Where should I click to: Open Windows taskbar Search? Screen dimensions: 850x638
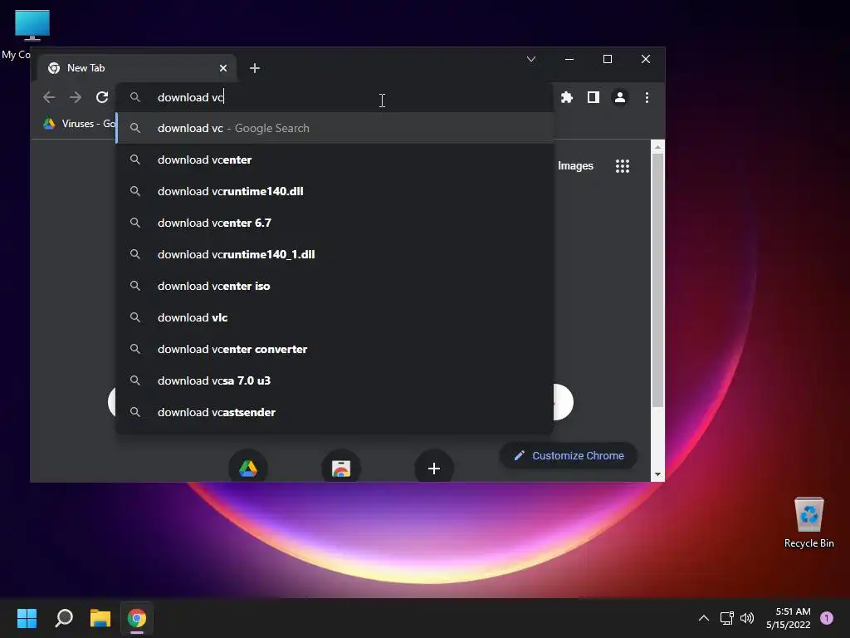pyautogui.click(x=64, y=618)
